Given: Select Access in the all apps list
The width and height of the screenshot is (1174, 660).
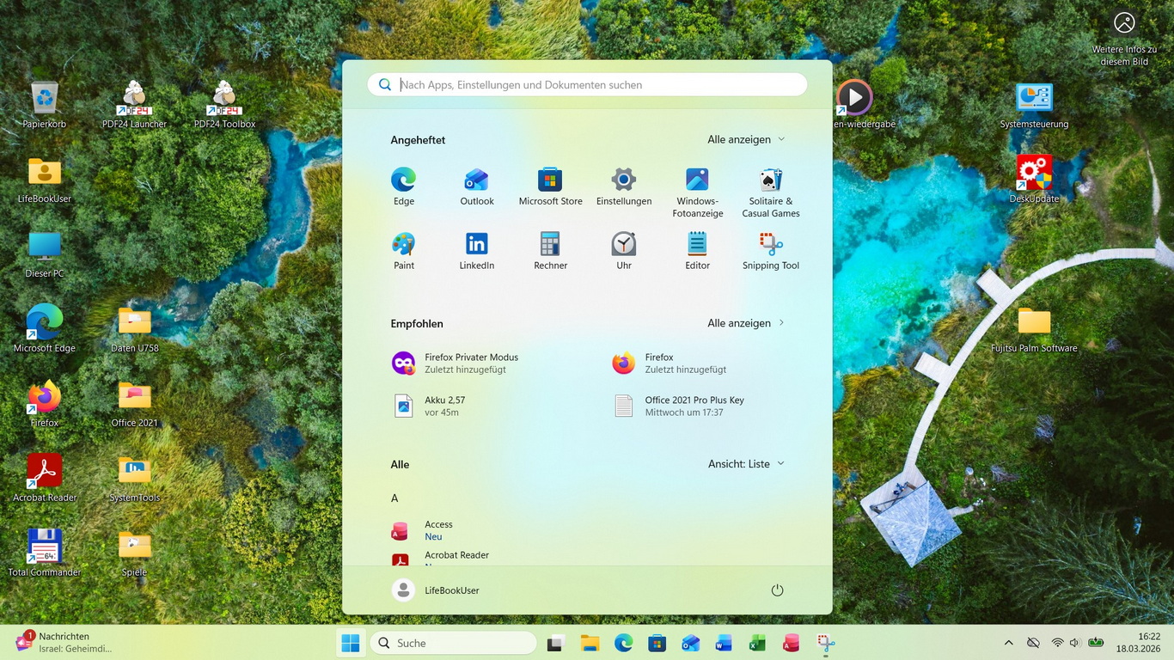Looking at the screenshot, I should [x=438, y=530].
